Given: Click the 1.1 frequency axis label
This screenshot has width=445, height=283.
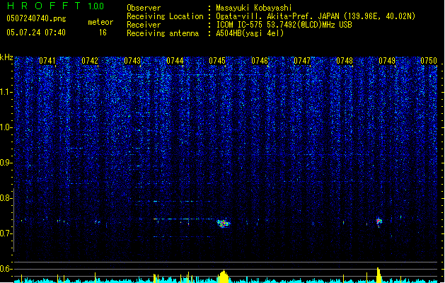Looking at the screenshot, I should 6,92.
